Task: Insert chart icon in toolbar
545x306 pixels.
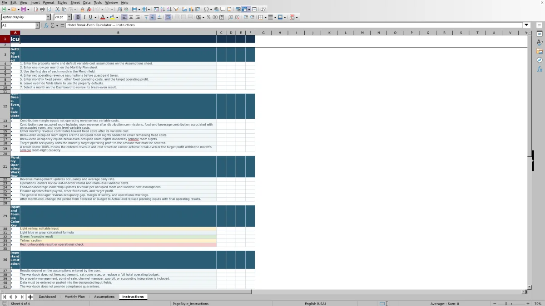Action: click(191, 9)
